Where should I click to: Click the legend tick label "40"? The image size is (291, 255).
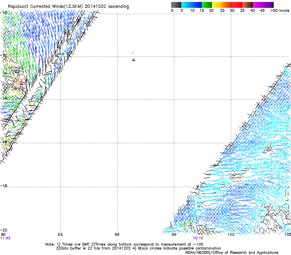tap(252, 11)
